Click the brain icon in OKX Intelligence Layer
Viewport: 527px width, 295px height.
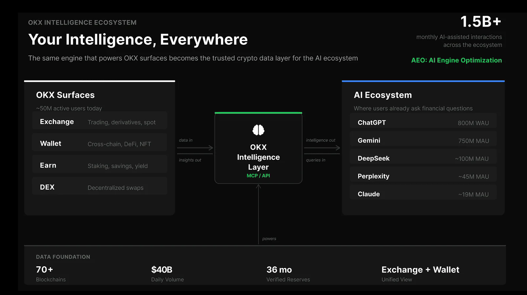pos(258,130)
